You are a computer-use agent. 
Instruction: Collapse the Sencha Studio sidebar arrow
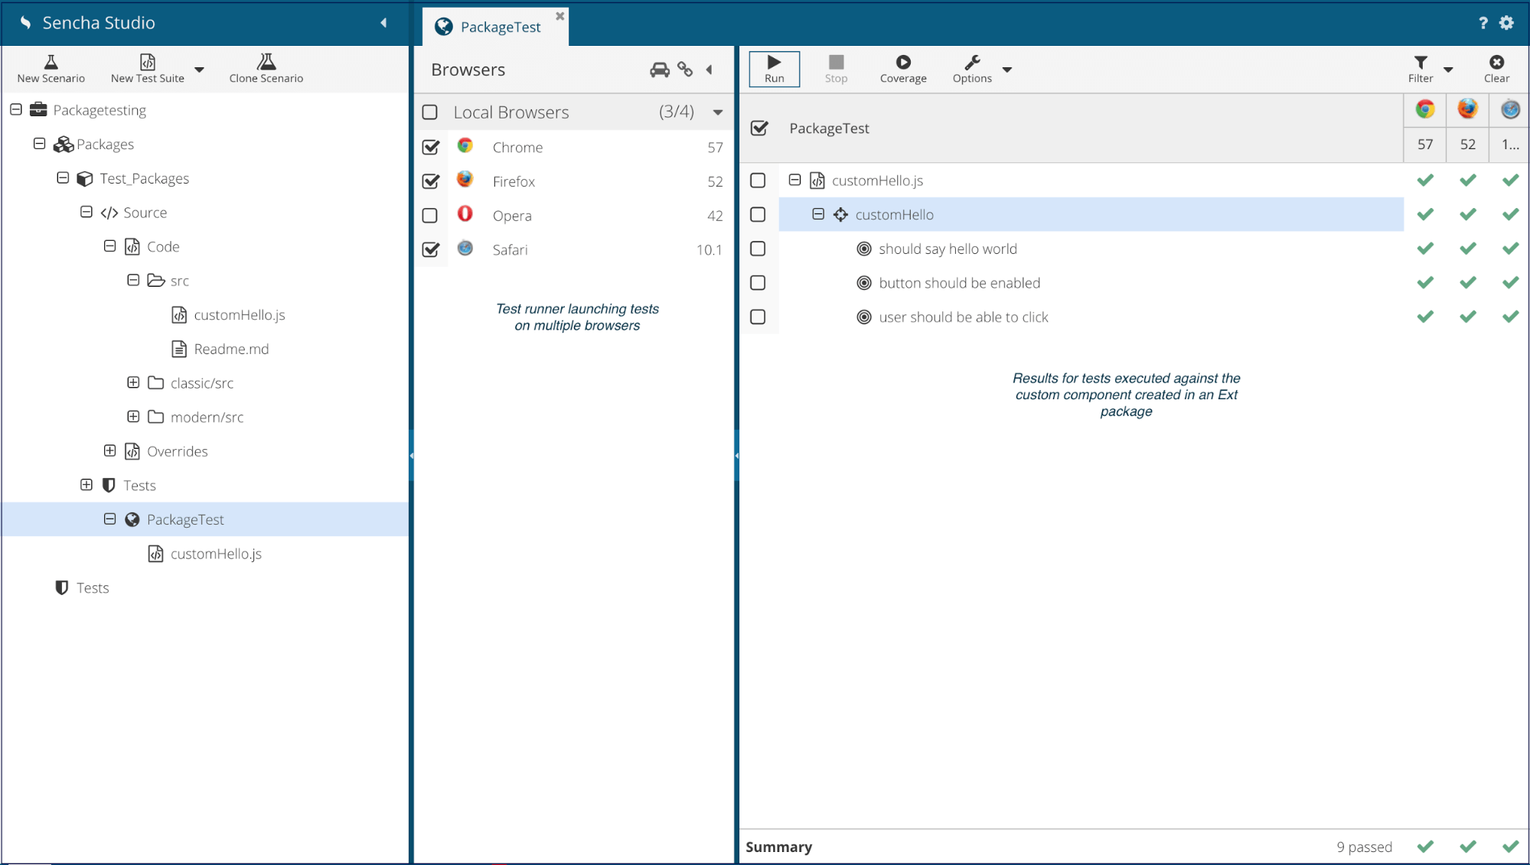(x=383, y=23)
